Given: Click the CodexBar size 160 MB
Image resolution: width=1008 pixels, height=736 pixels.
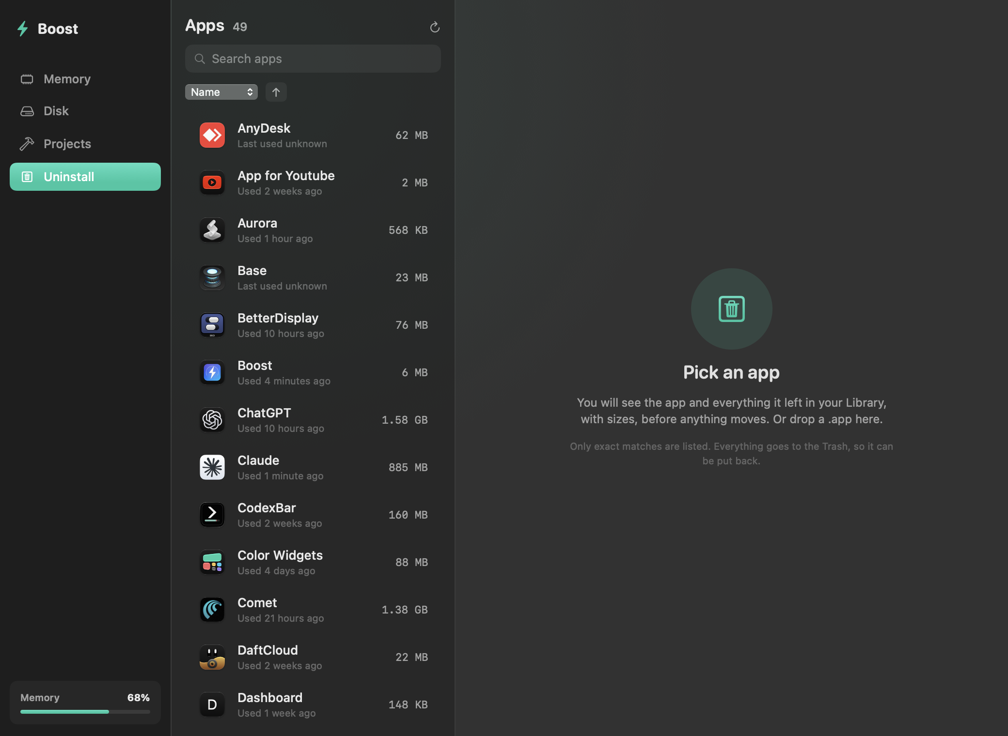Looking at the screenshot, I should pos(408,515).
